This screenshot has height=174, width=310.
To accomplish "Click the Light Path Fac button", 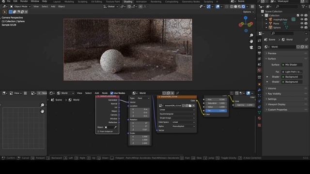I will 292,72.
